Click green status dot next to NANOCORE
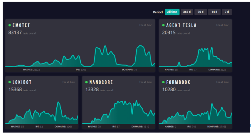This screenshot has width=251, height=133. [86, 82]
